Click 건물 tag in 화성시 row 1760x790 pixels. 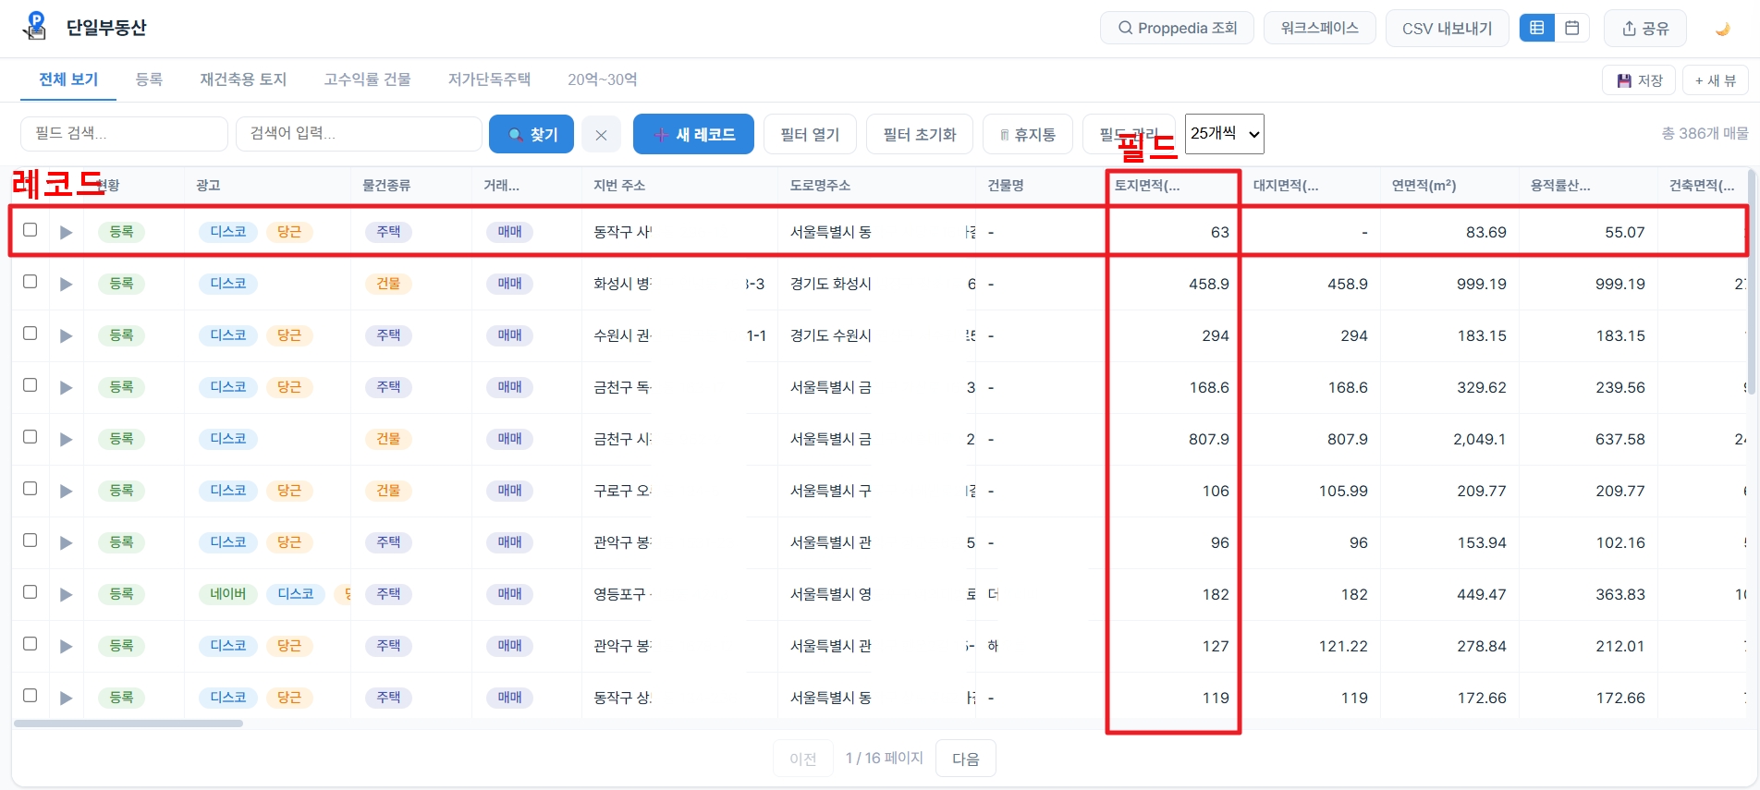pos(388,284)
